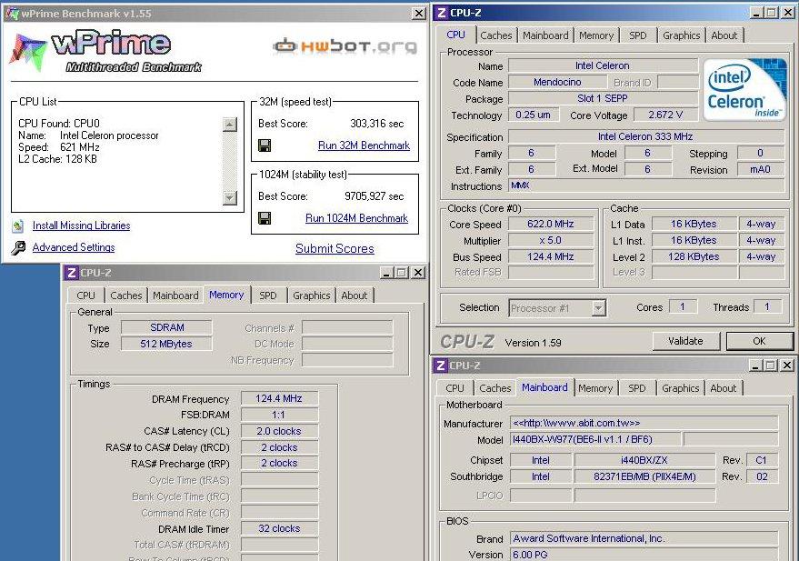Minimize the CPU-Z Memory window
799x561 pixels.
point(386,273)
